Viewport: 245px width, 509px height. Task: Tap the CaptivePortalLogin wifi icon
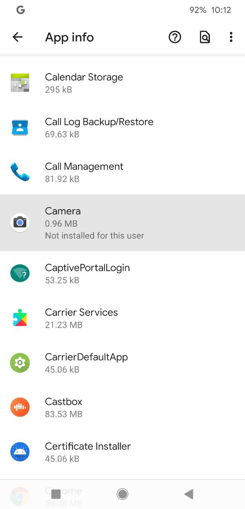(20, 273)
